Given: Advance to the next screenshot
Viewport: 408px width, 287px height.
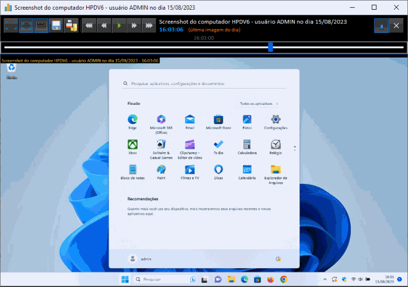Looking at the screenshot, I should pyautogui.click(x=134, y=25).
